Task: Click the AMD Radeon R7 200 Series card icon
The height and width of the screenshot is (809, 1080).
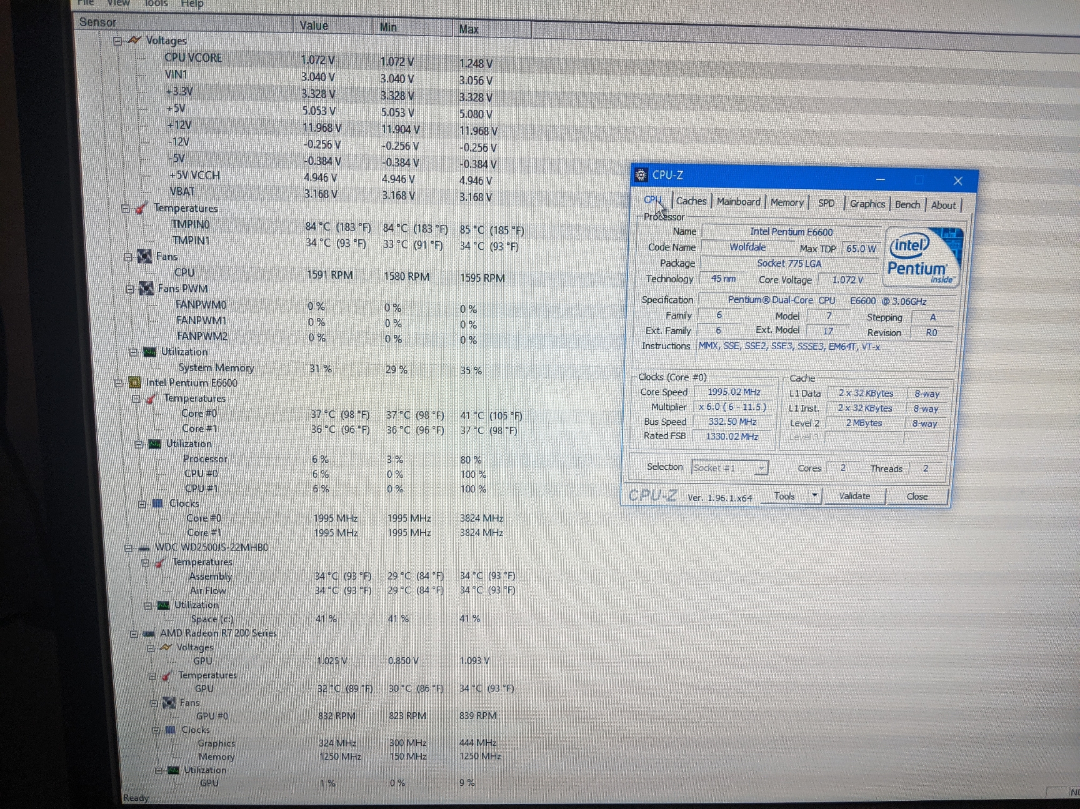Action: point(149,633)
